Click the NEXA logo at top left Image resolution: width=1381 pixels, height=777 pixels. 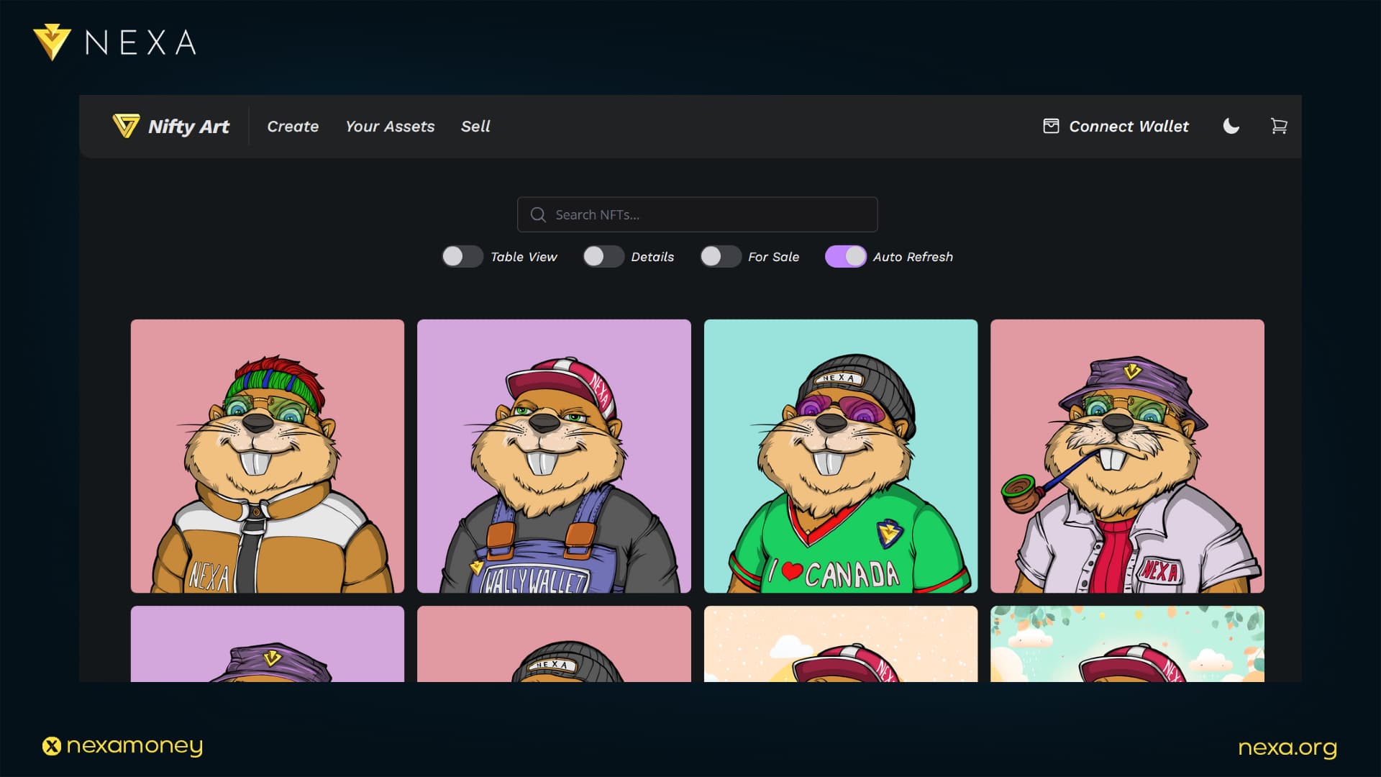[x=115, y=42]
